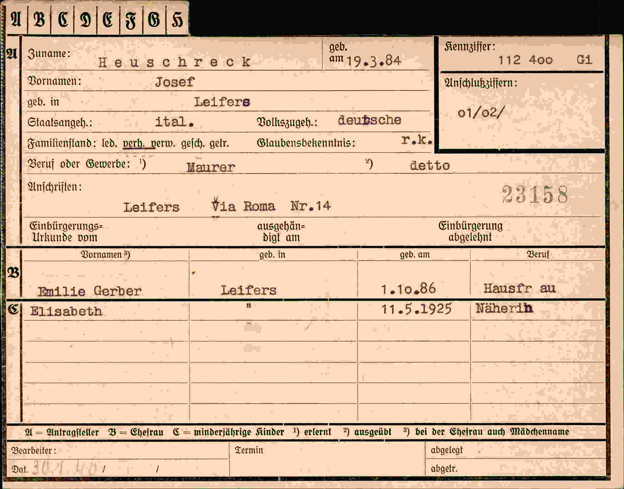The height and width of the screenshot is (489, 624).
Task: Click the first name 'Josef'
Action: pyautogui.click(x=174, y=82)
